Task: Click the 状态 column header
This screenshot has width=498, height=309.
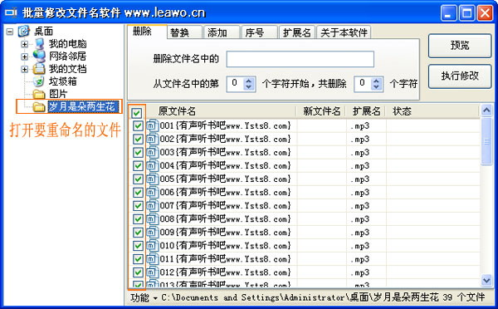Action: coord(432,111)
